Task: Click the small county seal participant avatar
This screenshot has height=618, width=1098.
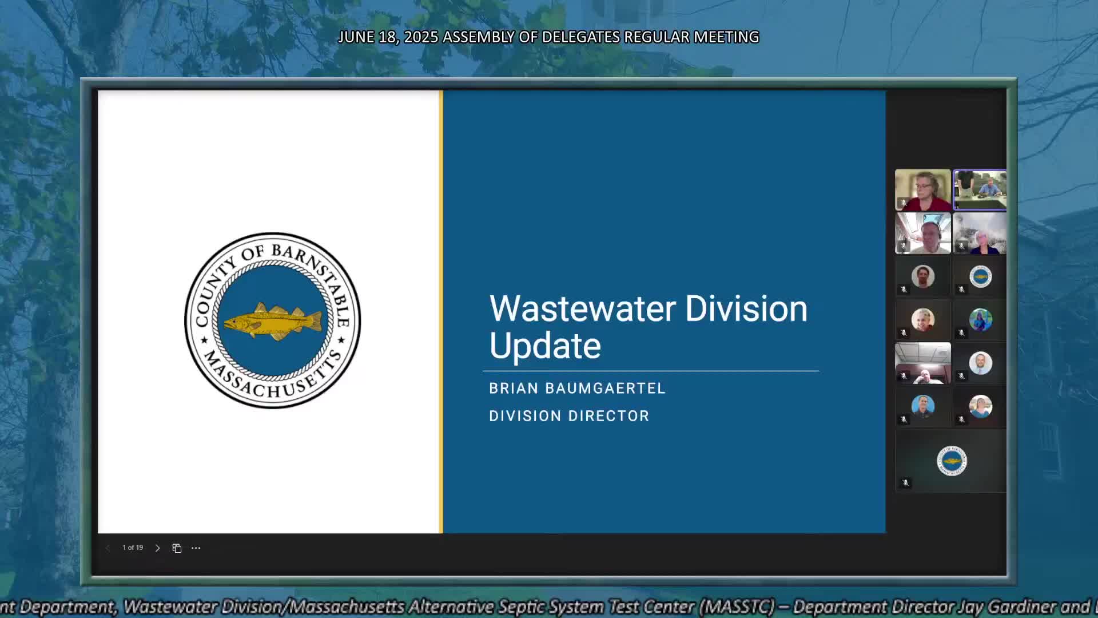Action: click(x=980, y=277)
